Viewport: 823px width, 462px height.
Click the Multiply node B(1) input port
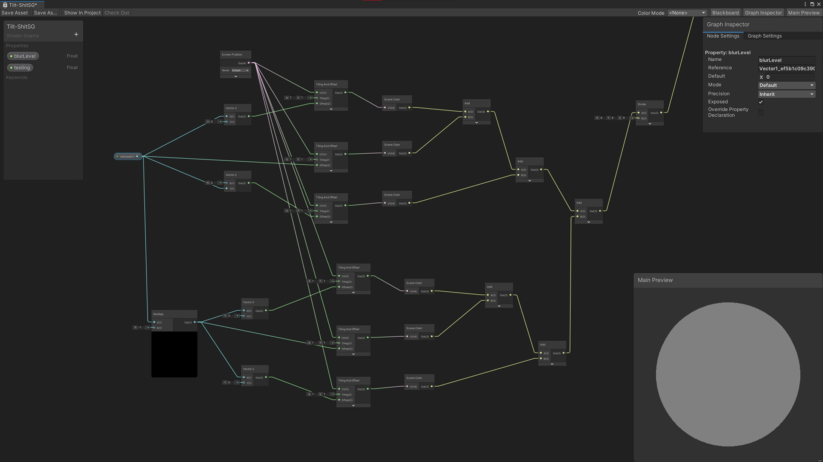(x=154, y=328)
